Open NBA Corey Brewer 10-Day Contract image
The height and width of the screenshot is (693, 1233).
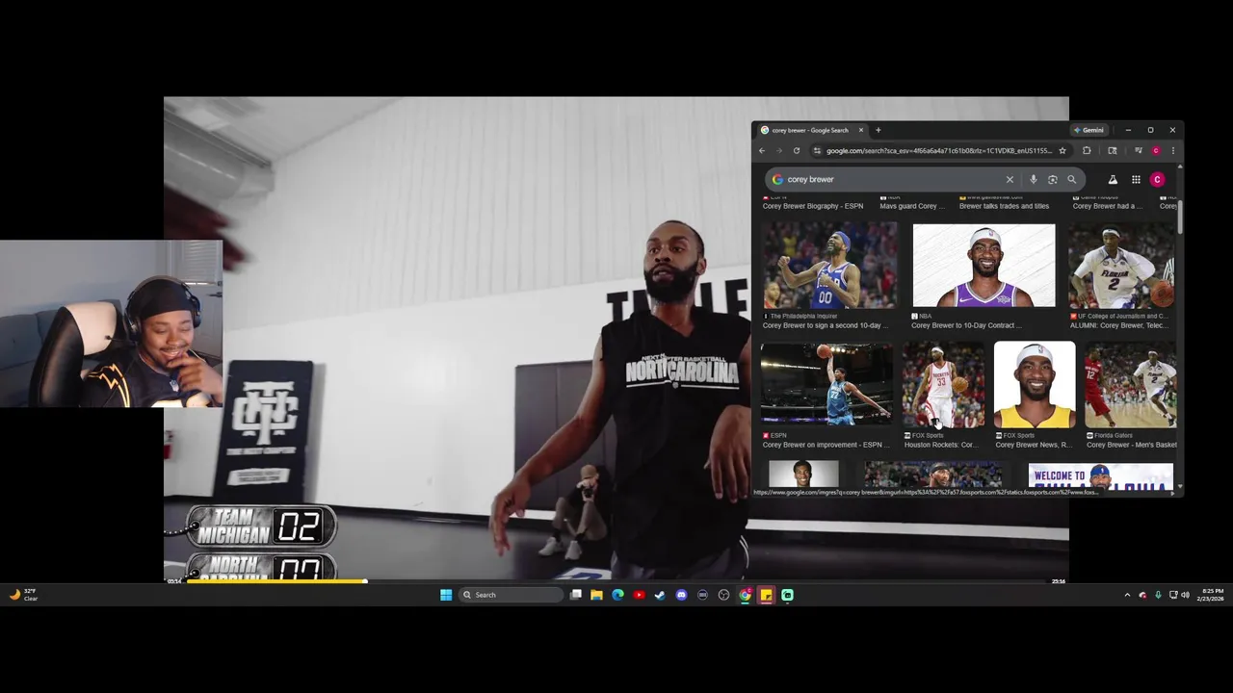click(984, 266)
